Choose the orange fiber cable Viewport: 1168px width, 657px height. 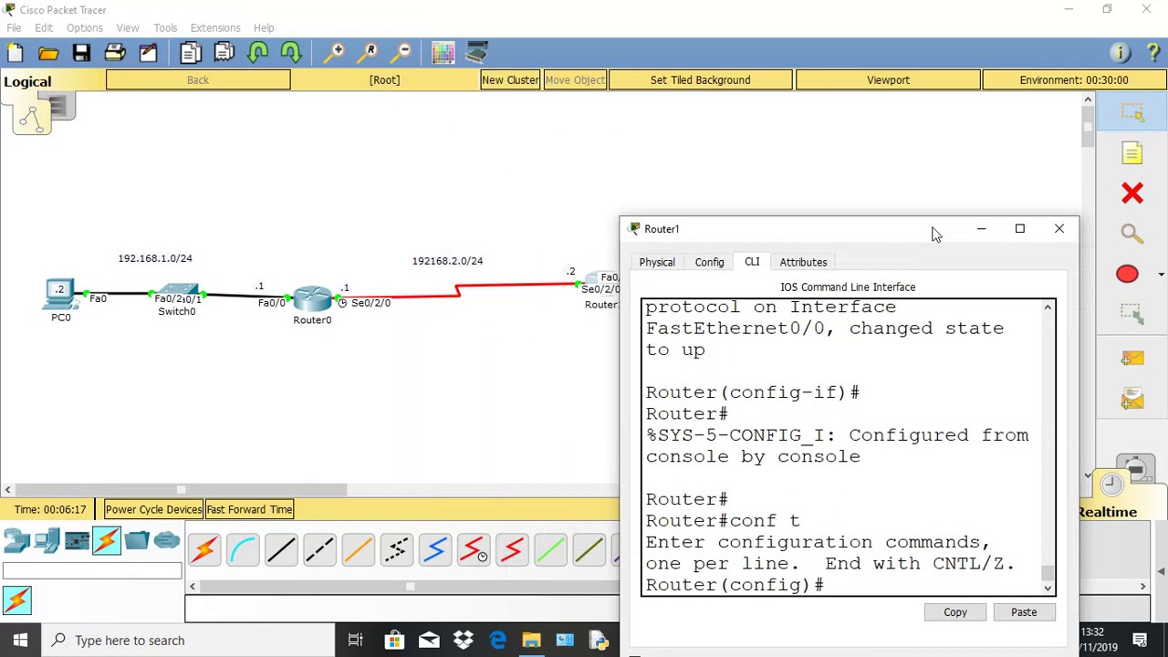(358, 549)
